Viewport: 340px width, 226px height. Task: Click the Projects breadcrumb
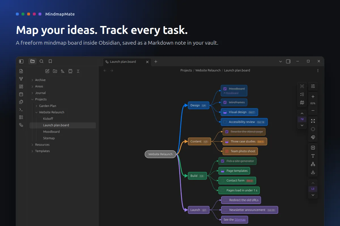(186, 70)
